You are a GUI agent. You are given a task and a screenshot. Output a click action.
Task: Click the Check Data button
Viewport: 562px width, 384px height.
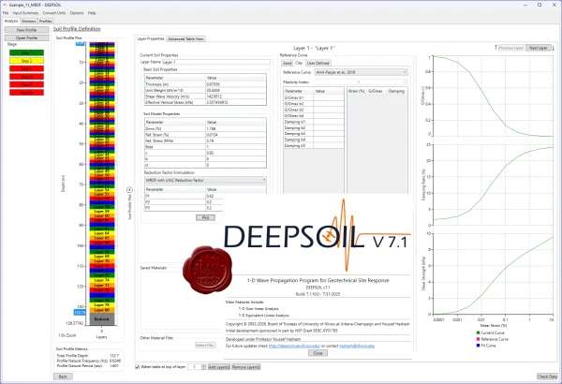(x=547, y=377)
